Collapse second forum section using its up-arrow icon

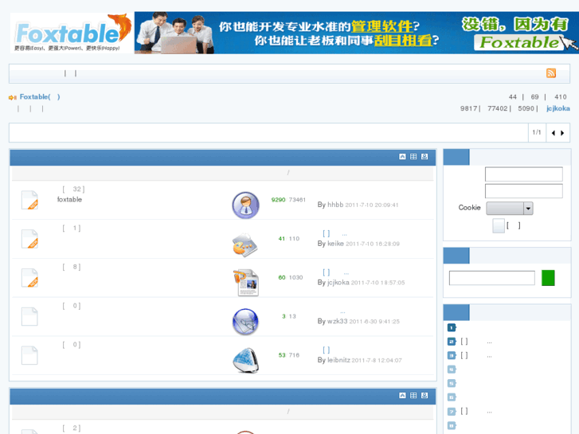[x=402, y=396]
